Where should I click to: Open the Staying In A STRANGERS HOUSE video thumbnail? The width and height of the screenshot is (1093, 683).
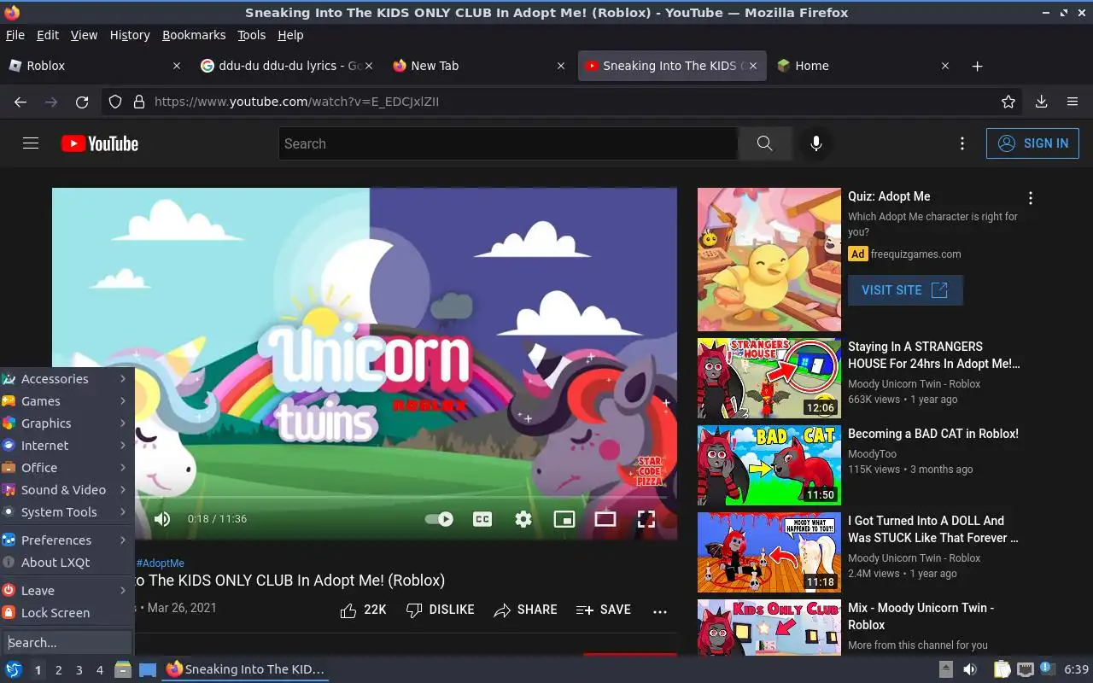pos(769,379)
